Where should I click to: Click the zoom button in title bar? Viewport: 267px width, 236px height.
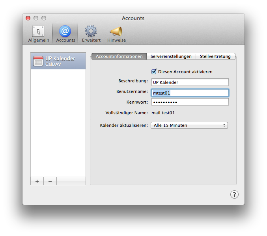[44, 18]
